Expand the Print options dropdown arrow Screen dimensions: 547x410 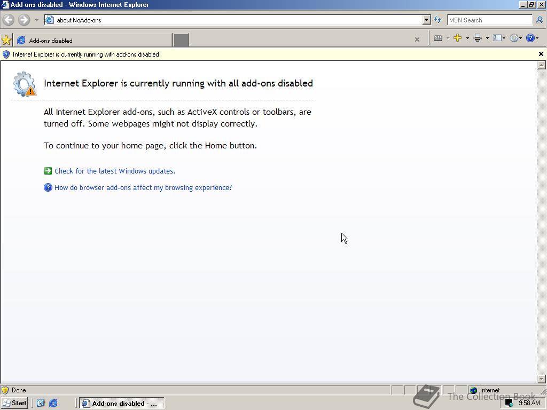click(x=487, y=38)
